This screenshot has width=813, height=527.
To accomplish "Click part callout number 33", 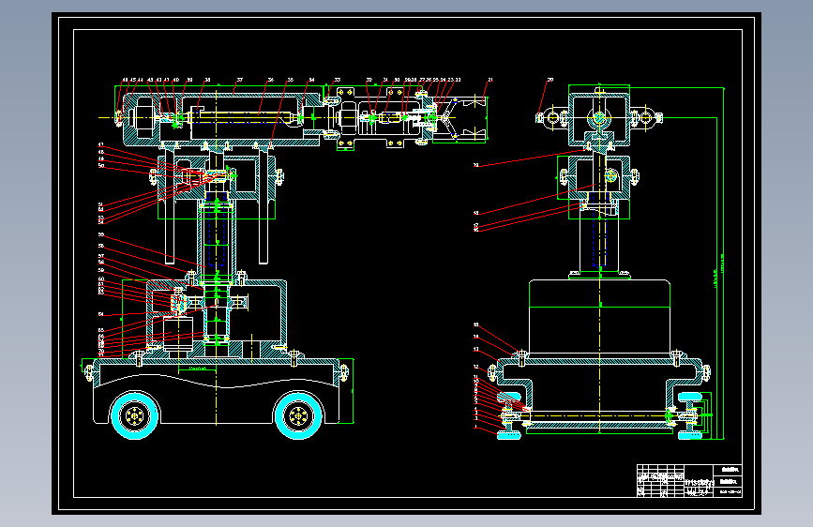I will 337,80.
